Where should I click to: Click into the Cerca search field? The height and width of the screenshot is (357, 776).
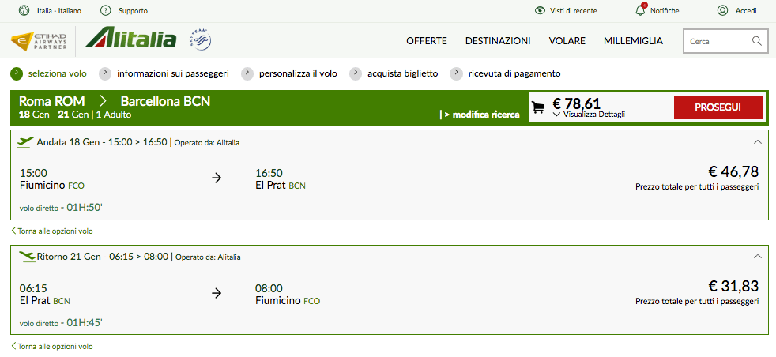pos(717,41)
